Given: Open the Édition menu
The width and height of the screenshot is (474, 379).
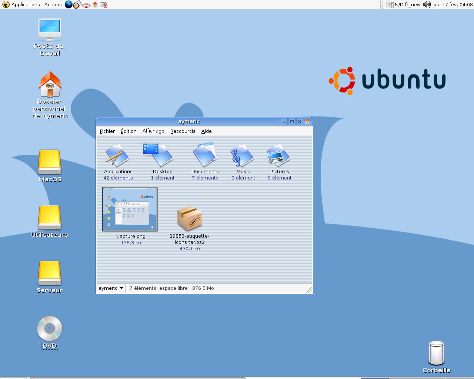Looking at the screenshot, I should [128, 131].
